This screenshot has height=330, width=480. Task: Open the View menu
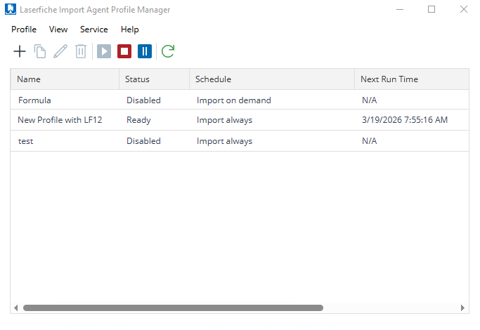pyautogui.click(x=58, y=29)
